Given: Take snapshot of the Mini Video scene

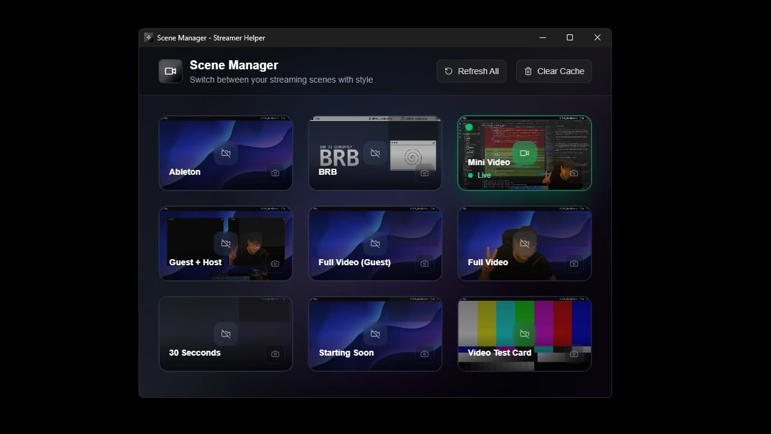Looking at the screenshot, I should [x=574, y=173].
